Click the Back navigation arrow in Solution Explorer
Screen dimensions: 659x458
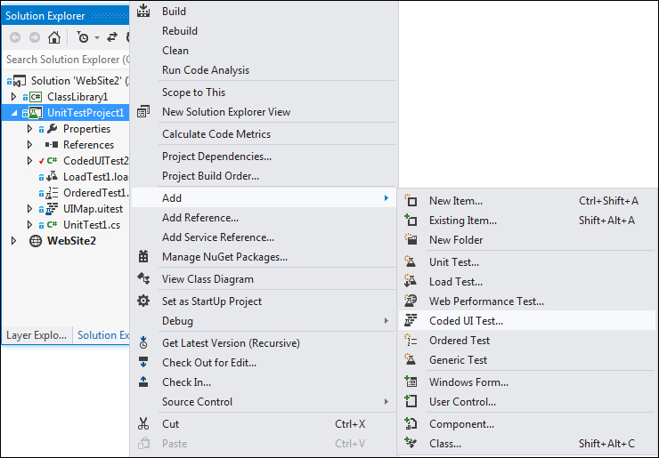15,37
